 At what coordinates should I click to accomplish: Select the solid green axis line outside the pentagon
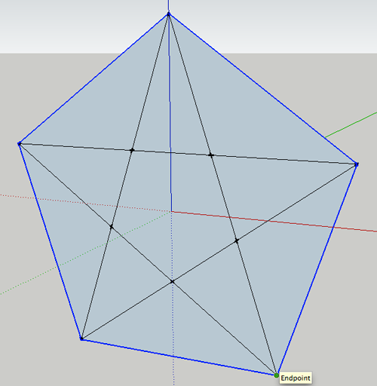tap(351, 124)
